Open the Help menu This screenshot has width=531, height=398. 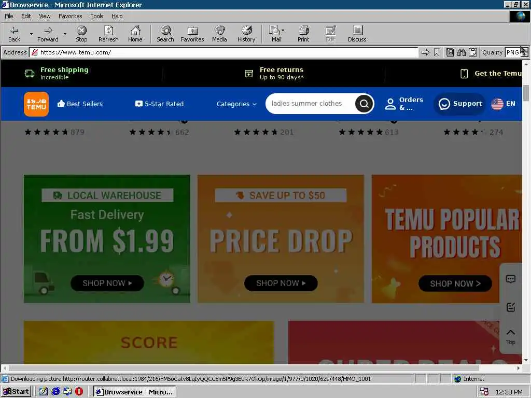(117, 16)
